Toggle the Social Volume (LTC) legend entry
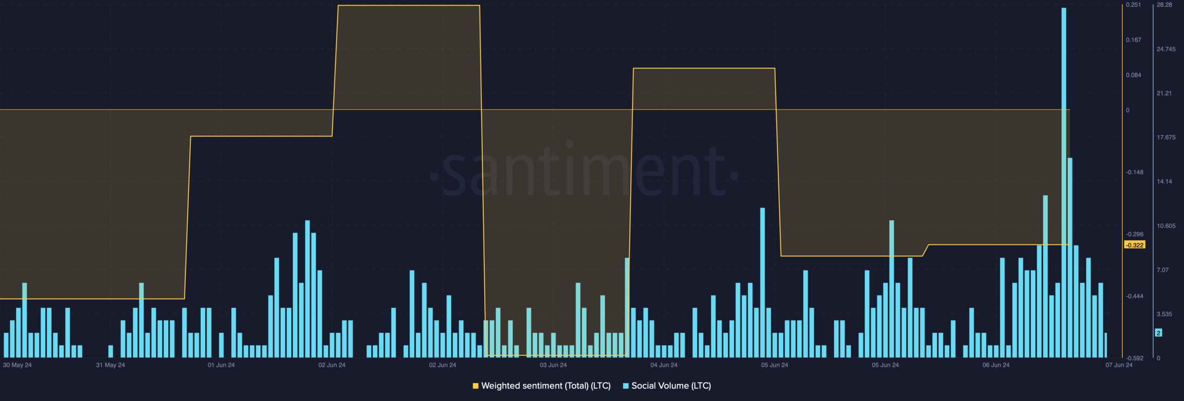1184x401 pixels. coord(667,386)
